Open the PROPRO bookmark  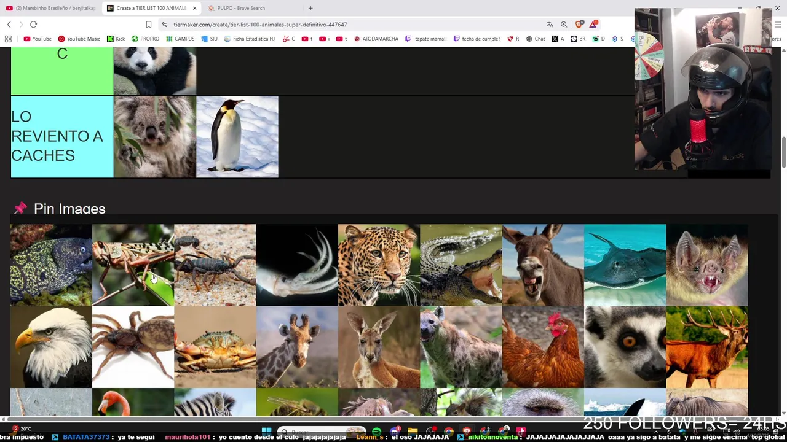click(x=145, y=39)
